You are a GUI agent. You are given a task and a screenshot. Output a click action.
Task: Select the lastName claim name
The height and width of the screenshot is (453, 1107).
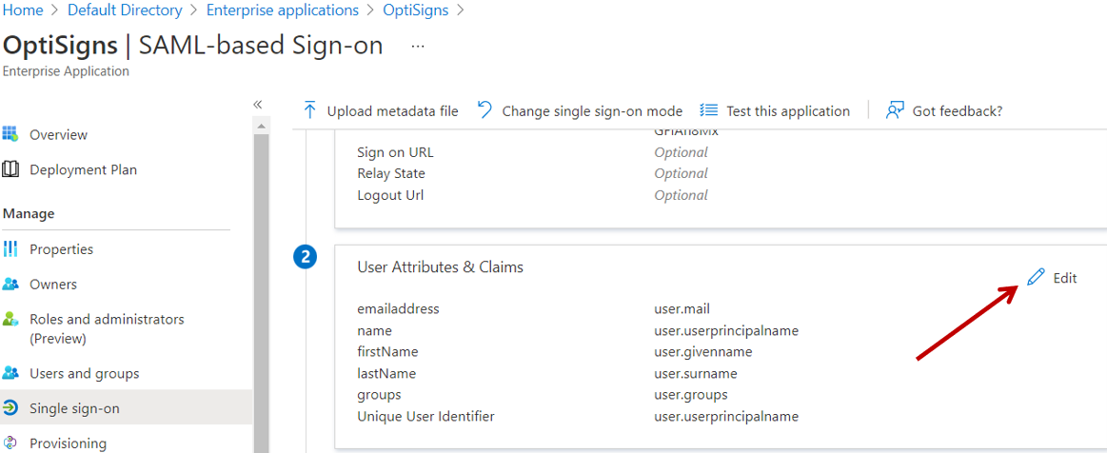[x=386, y=373]
